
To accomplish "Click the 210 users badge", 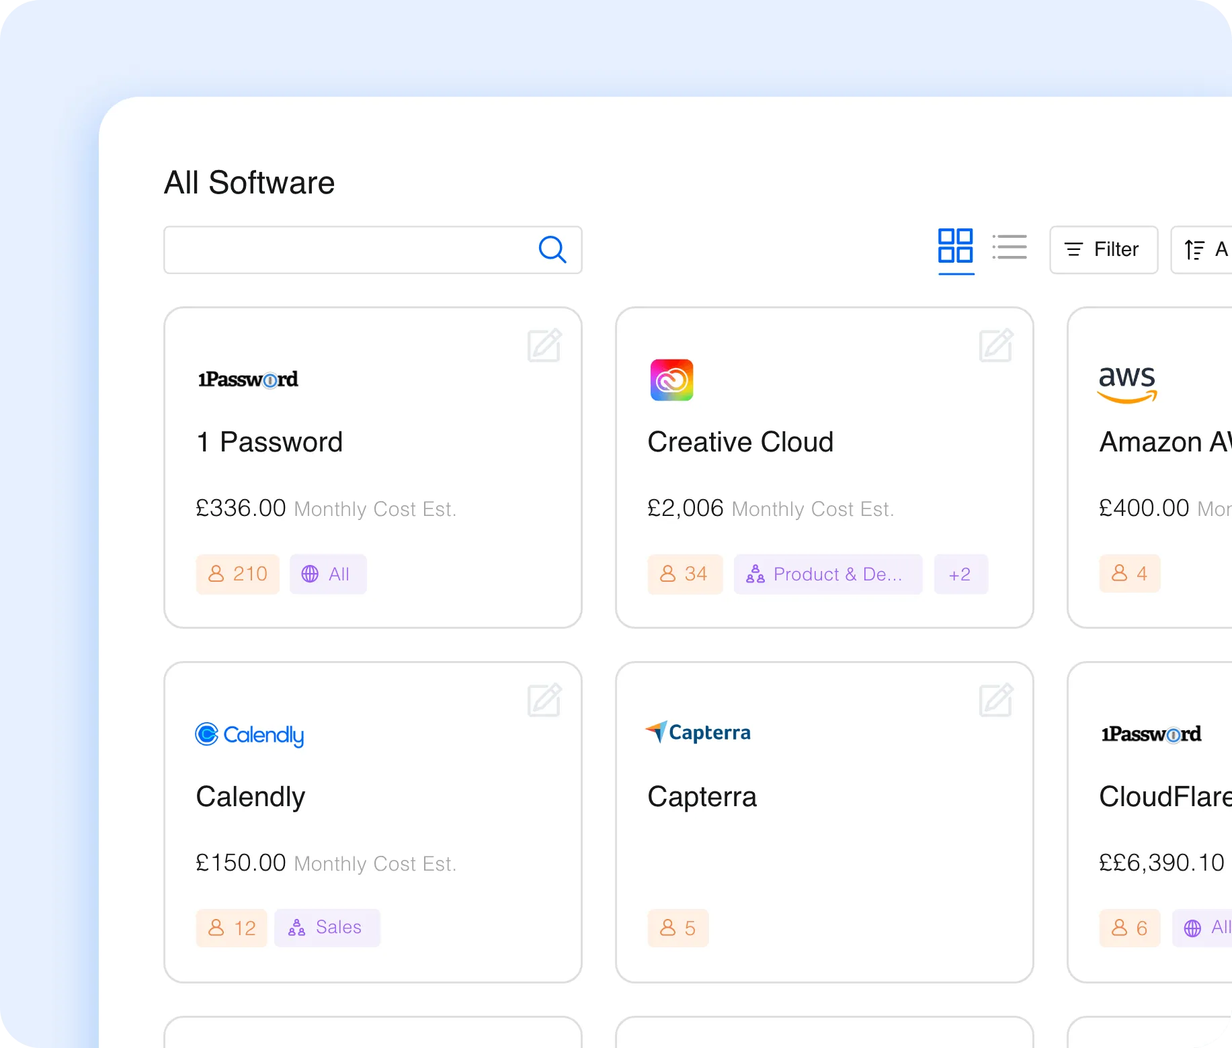I will (238, 574).
